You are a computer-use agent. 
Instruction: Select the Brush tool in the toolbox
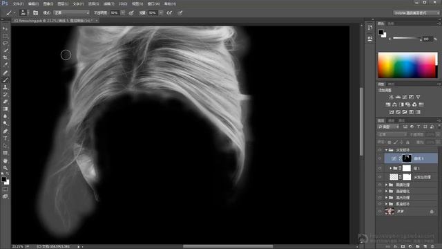(x=5, y=80)
